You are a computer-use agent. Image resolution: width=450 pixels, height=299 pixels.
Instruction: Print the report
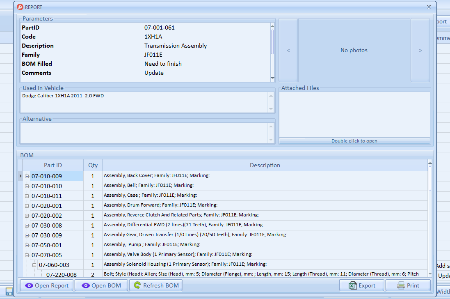click(x=408, y=285)
